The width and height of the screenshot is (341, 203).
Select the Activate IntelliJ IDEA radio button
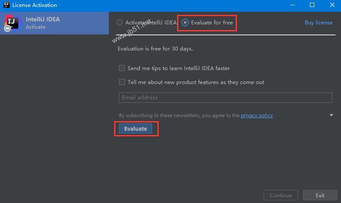(120, 23)
